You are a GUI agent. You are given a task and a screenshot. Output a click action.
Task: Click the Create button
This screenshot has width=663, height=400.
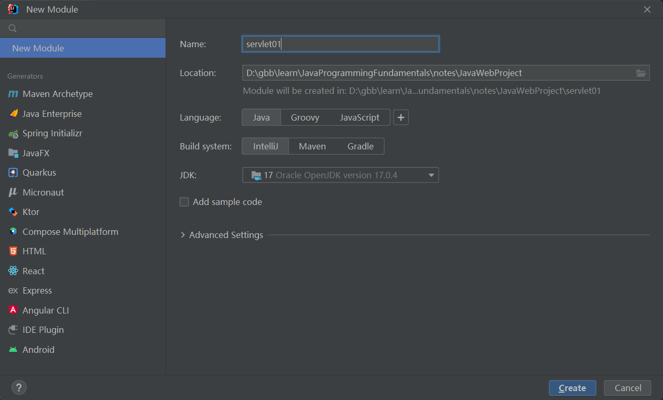pos(572,388)
